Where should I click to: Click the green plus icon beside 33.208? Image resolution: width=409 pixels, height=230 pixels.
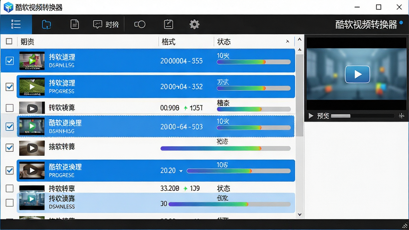tap(185, 188)
